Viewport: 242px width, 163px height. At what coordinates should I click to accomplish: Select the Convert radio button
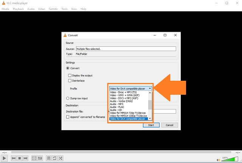pos(68,68)
